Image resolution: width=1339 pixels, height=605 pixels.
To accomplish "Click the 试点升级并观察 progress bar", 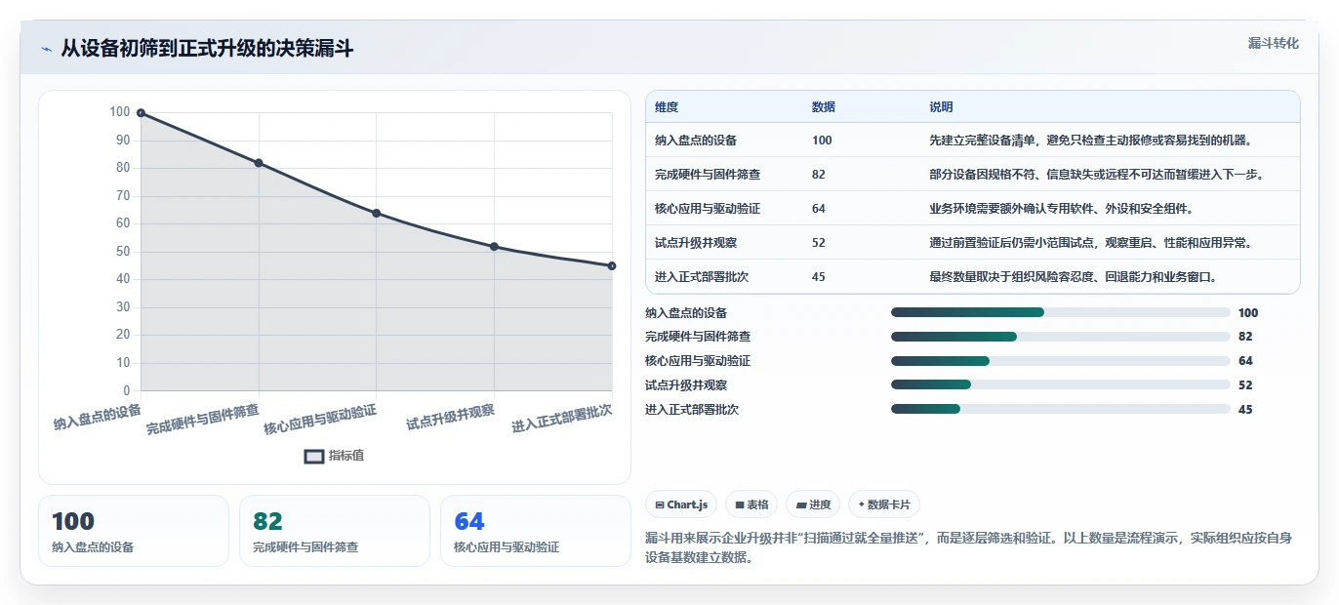I will click(x=1060, y=385).
